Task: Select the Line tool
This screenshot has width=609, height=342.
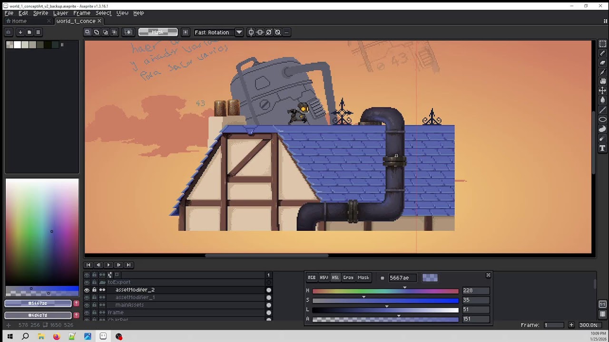Action: [602, 110]
